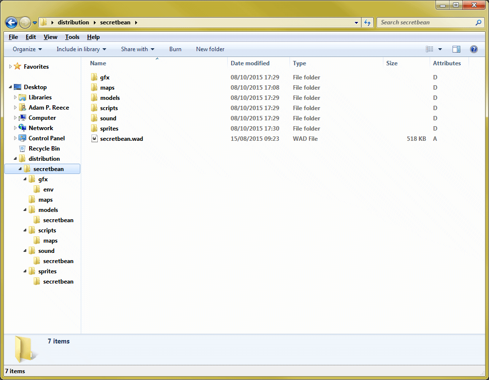Click the Burn button
Screen dimensions: 489x380
[x=175, y=49]
